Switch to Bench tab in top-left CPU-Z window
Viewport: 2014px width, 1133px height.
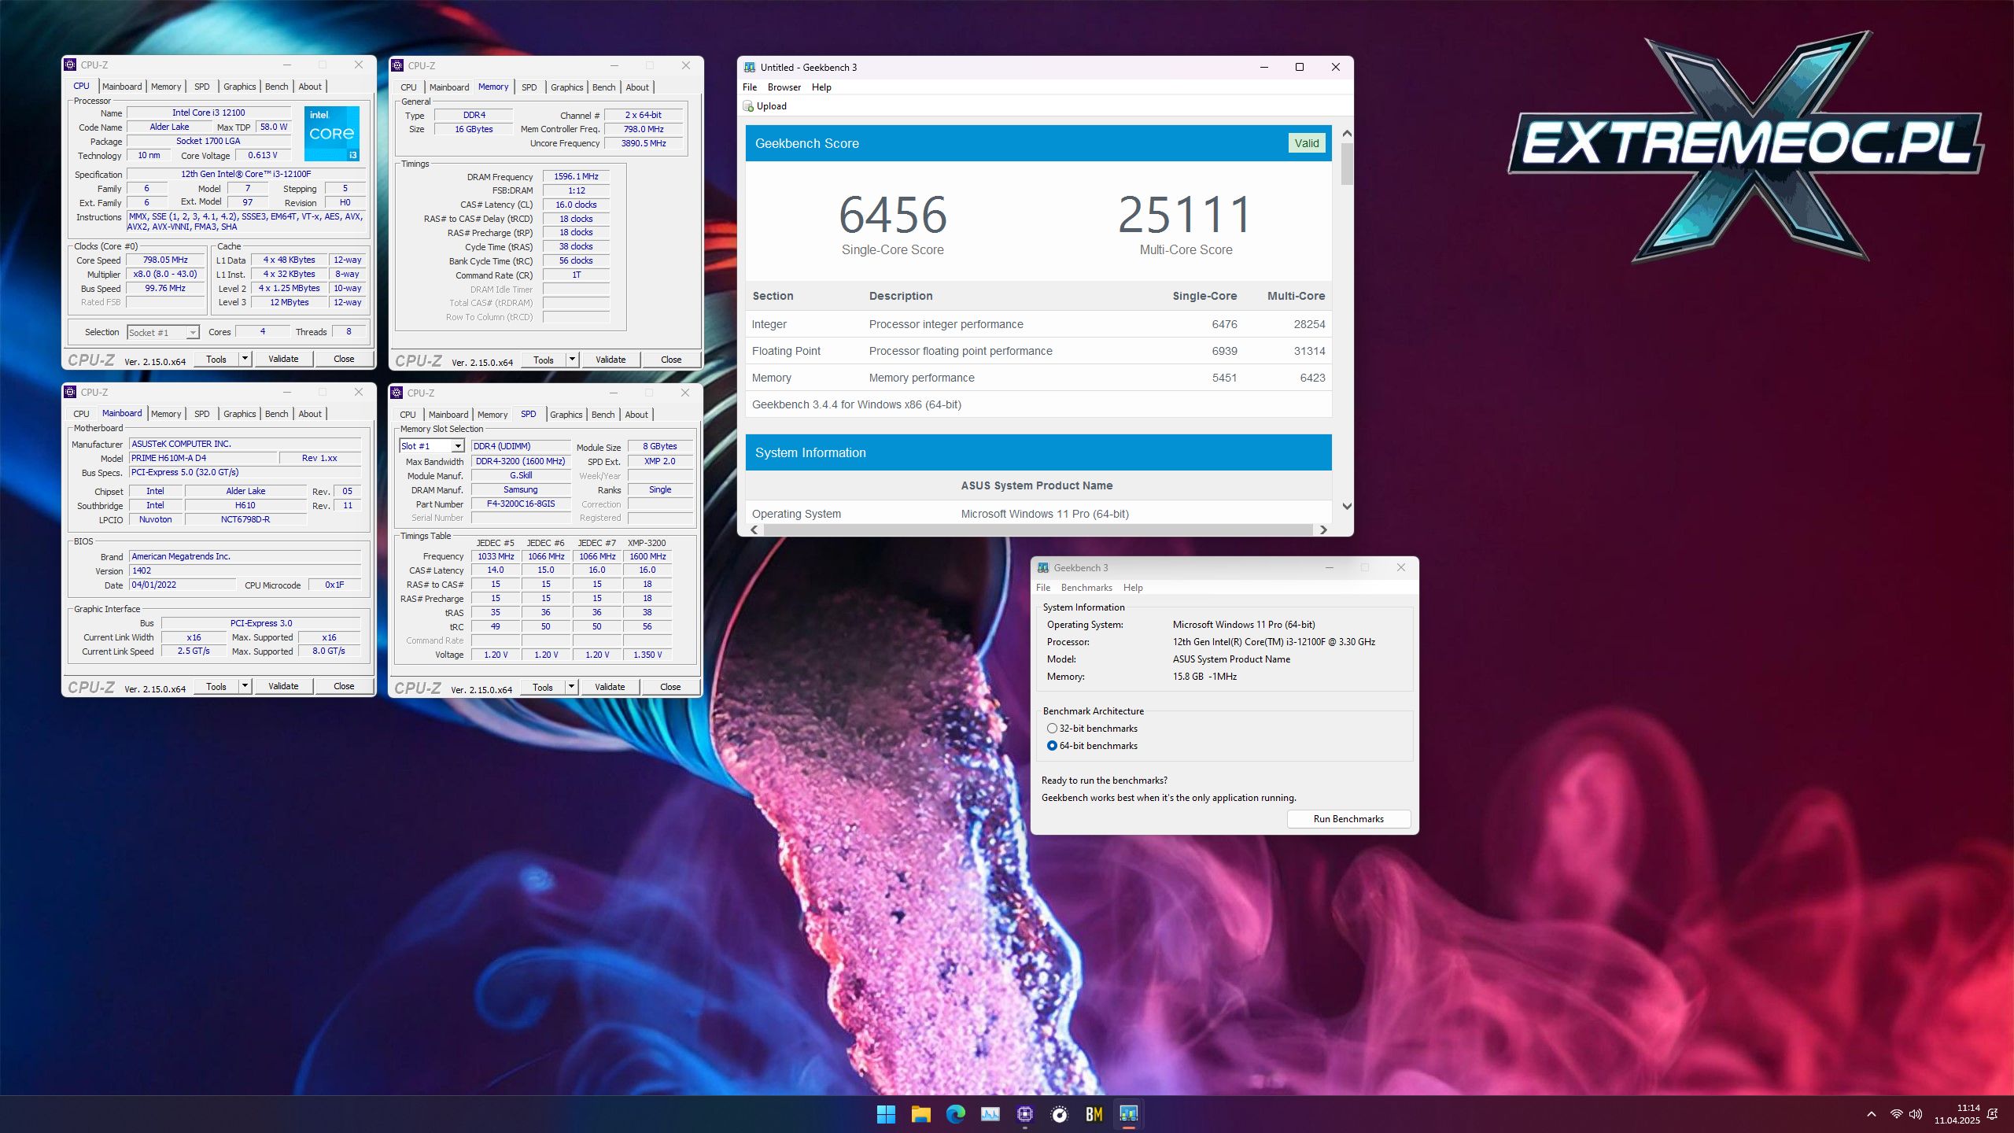click(276, 87)
